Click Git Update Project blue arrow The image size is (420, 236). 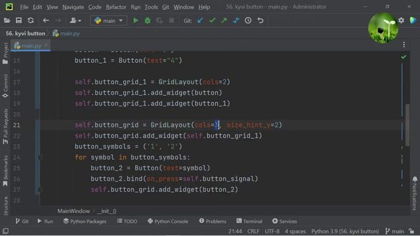(x=200, y=20)
